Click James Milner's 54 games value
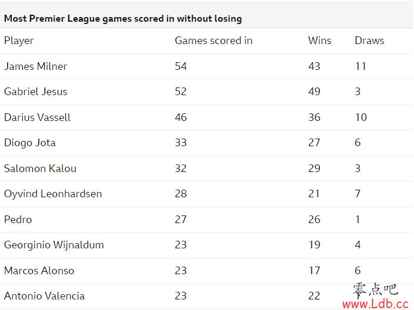 pyautogui.click(x=181, y=66)
